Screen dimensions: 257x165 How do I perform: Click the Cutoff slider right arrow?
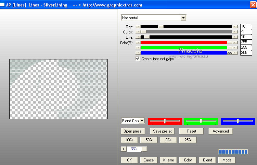point(235,32)
